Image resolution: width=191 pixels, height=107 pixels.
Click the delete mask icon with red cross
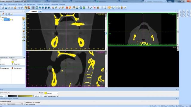click(3, 14)
